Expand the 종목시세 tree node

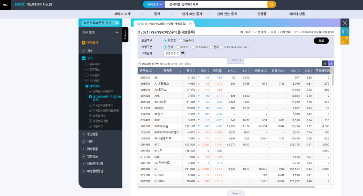click(x=87, y=64)
